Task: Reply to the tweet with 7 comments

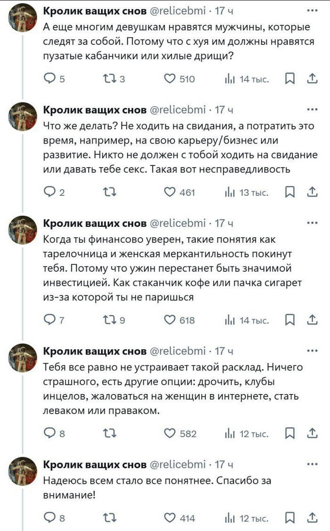Action: click(49, 320)
